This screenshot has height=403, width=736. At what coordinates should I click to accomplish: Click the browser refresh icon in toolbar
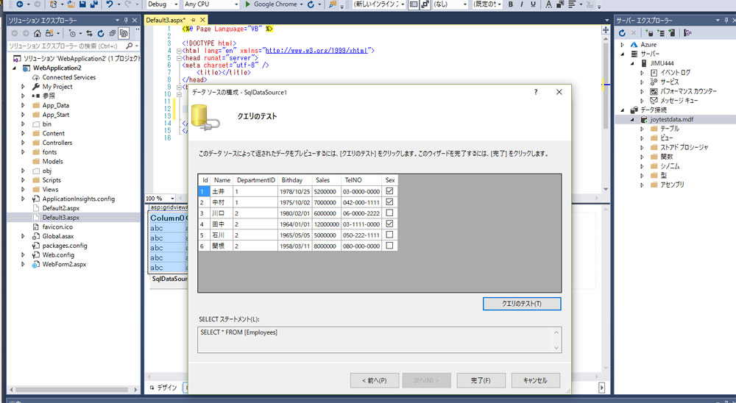[311, 4]
